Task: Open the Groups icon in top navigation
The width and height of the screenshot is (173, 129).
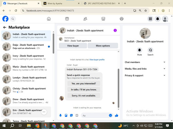Action: [121, 19]
